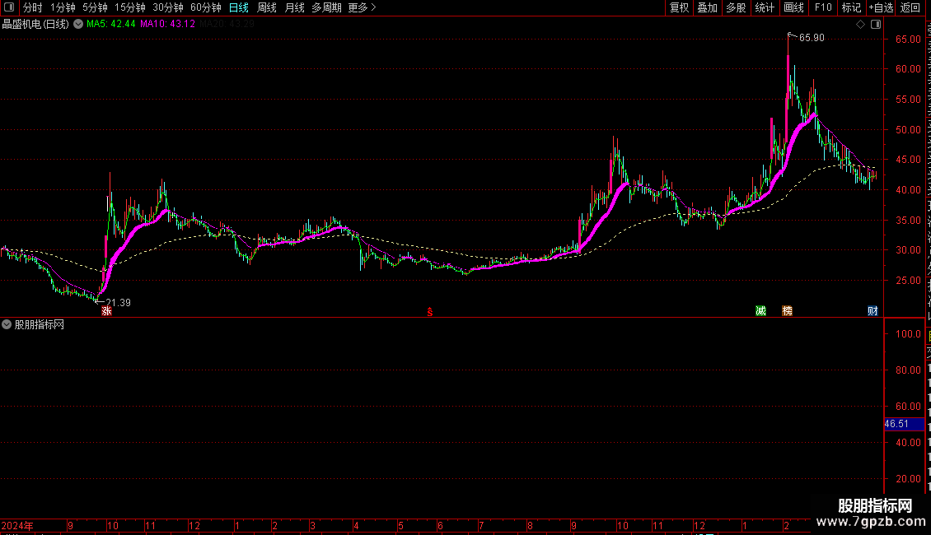Activate the 画线 drawing tool
The width and height of the screenshot is (931, 535).
[793, 7]
